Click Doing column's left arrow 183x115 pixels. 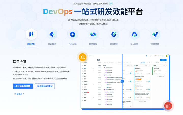(148, 65)
